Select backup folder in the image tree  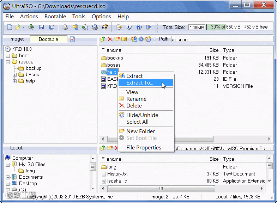click(x=30, y=68)
